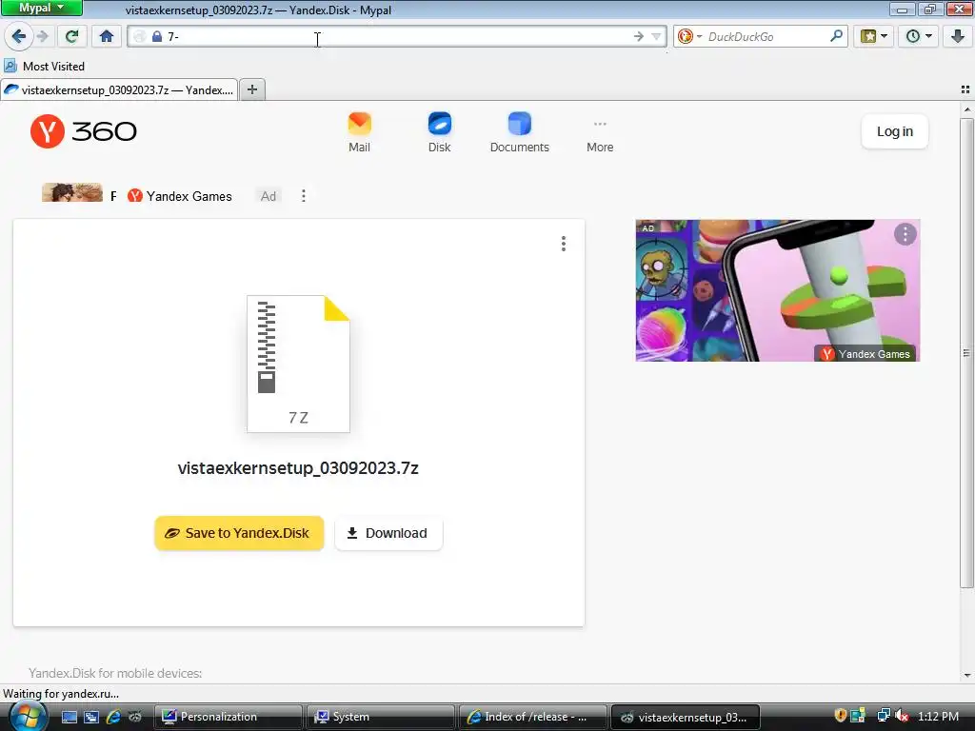Click the muted volume tray icon
The image size is (975, 731).
coord(902,716)
